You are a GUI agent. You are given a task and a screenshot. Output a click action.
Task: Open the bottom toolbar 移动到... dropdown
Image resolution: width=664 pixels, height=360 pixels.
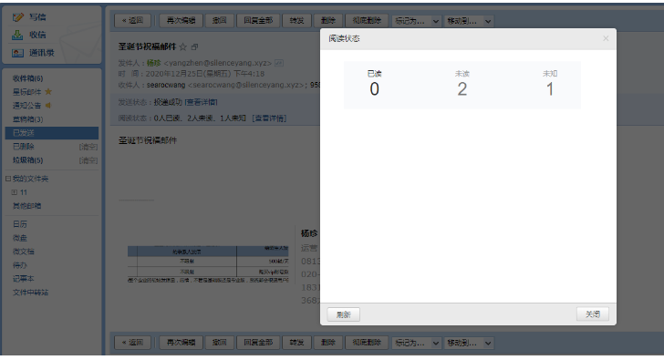click(469, 343)
